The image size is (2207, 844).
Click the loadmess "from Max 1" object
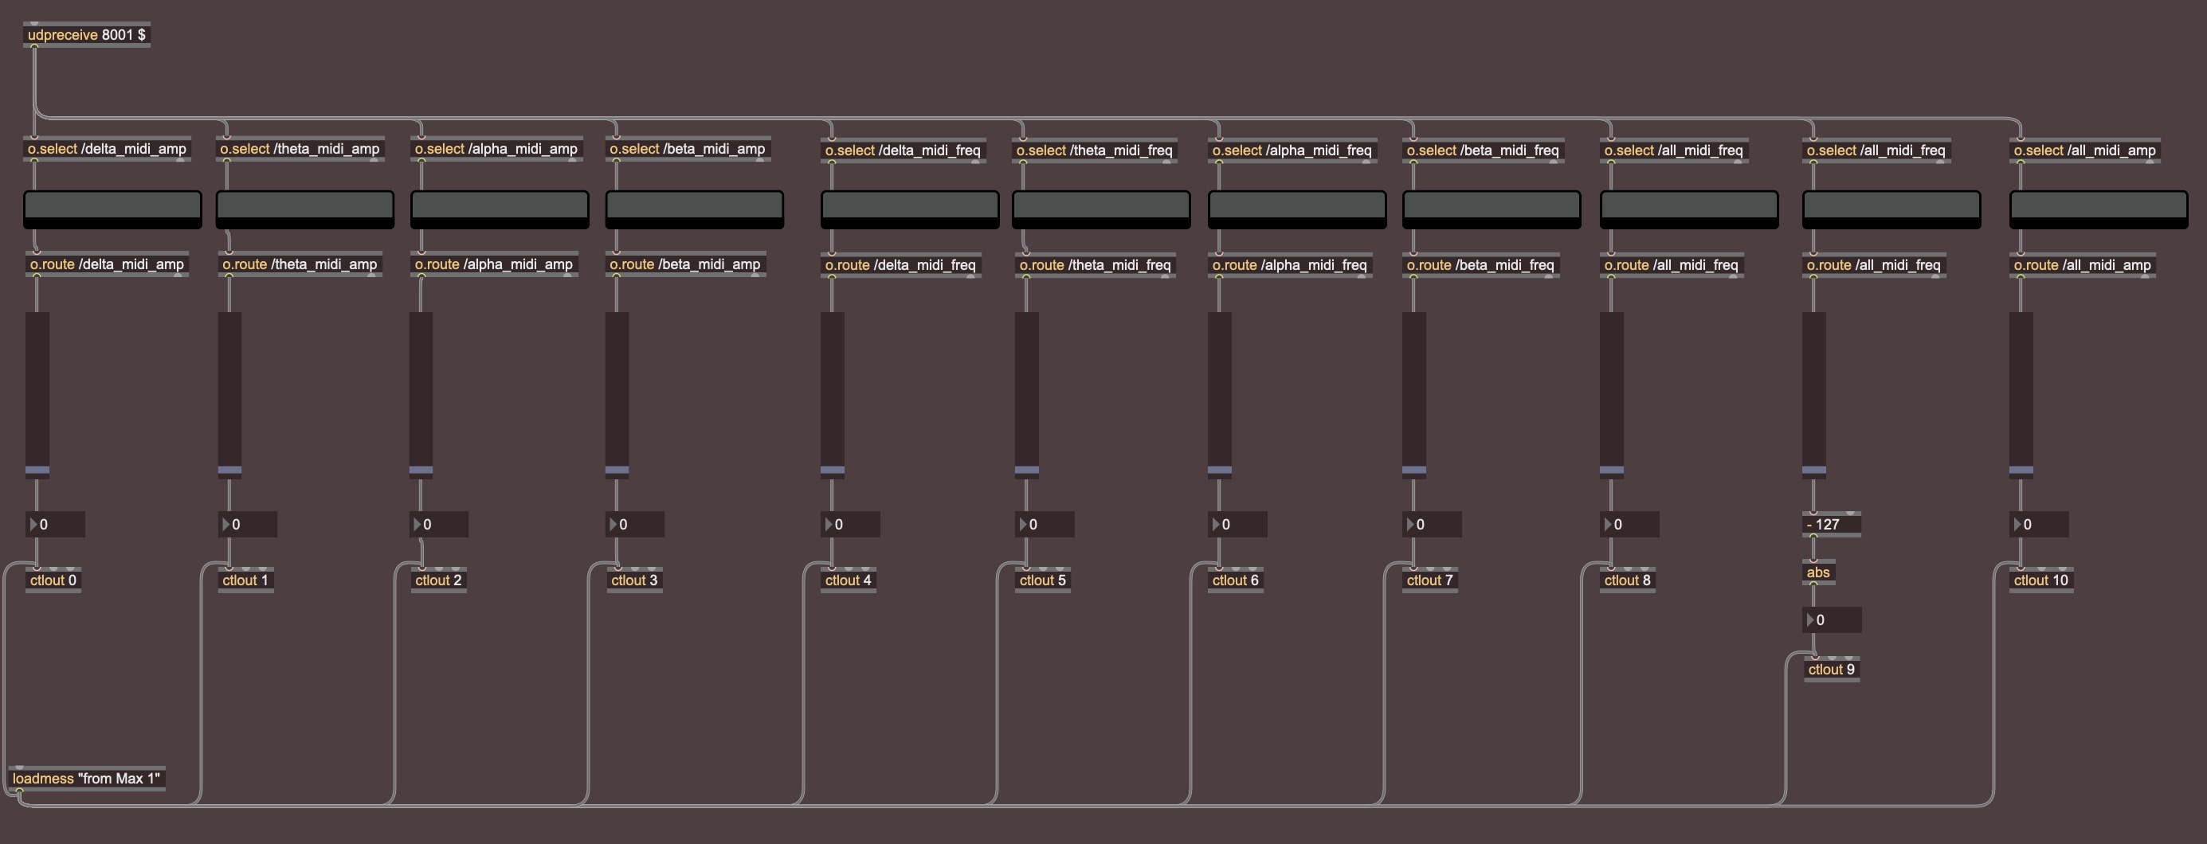86,778
